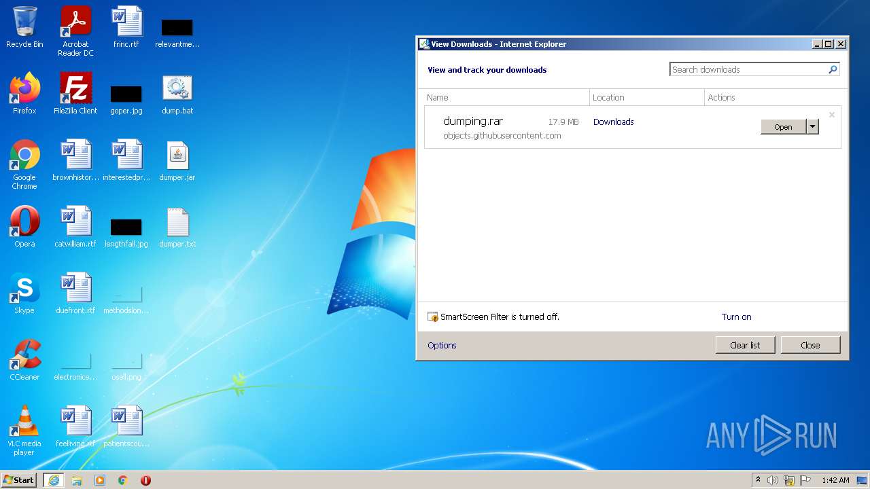Select dumping.rar download entry
This screenshot has height=489, width=870.
(632, 127)
